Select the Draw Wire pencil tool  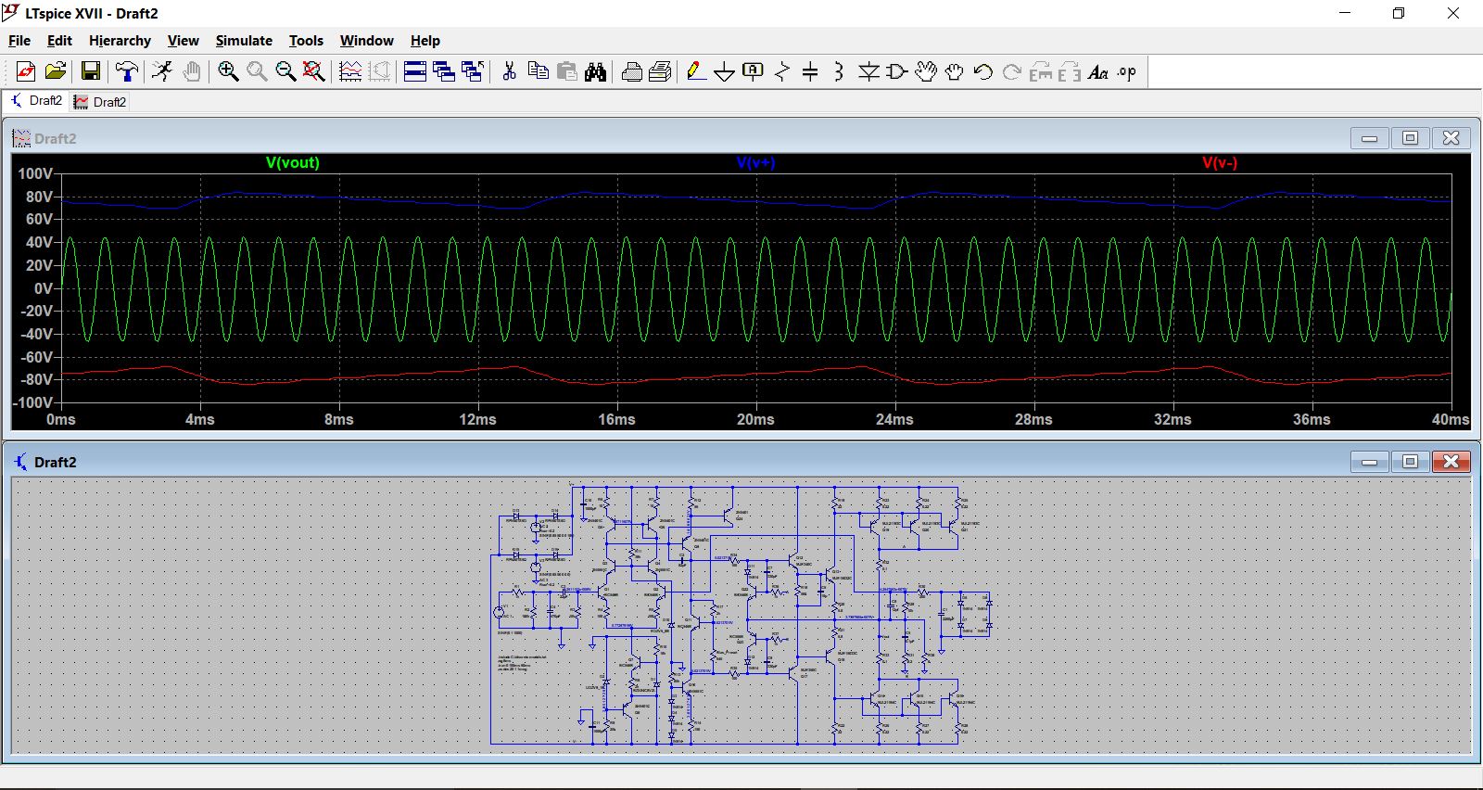click(696, 71)
